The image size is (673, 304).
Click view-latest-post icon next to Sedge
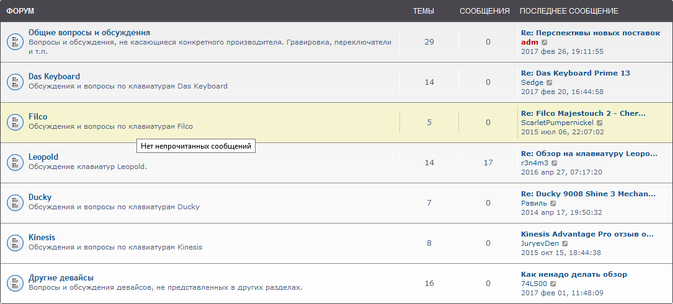point(550,82)
